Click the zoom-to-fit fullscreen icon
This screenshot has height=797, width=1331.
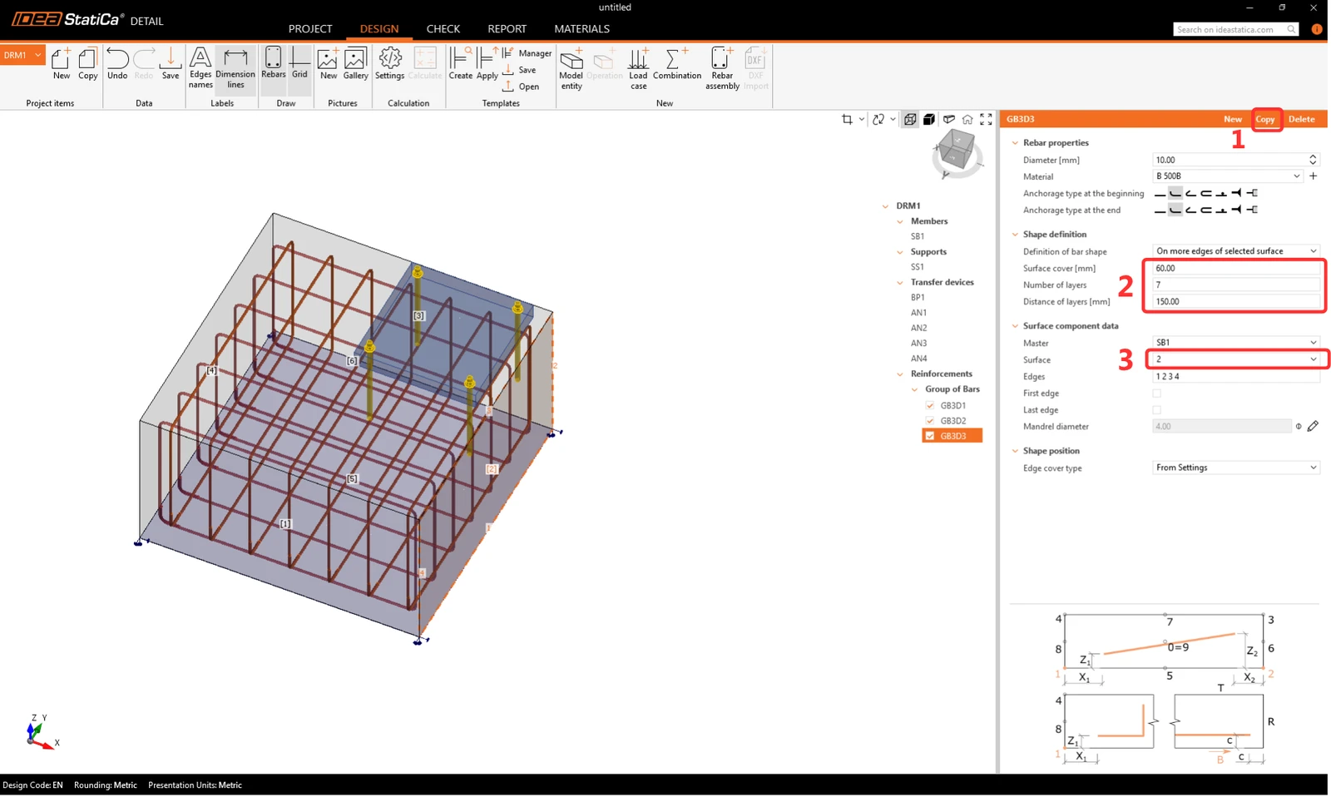tap(986, 120)
